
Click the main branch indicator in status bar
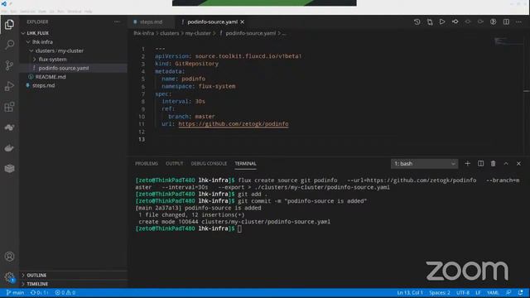[x=15, y=292]
